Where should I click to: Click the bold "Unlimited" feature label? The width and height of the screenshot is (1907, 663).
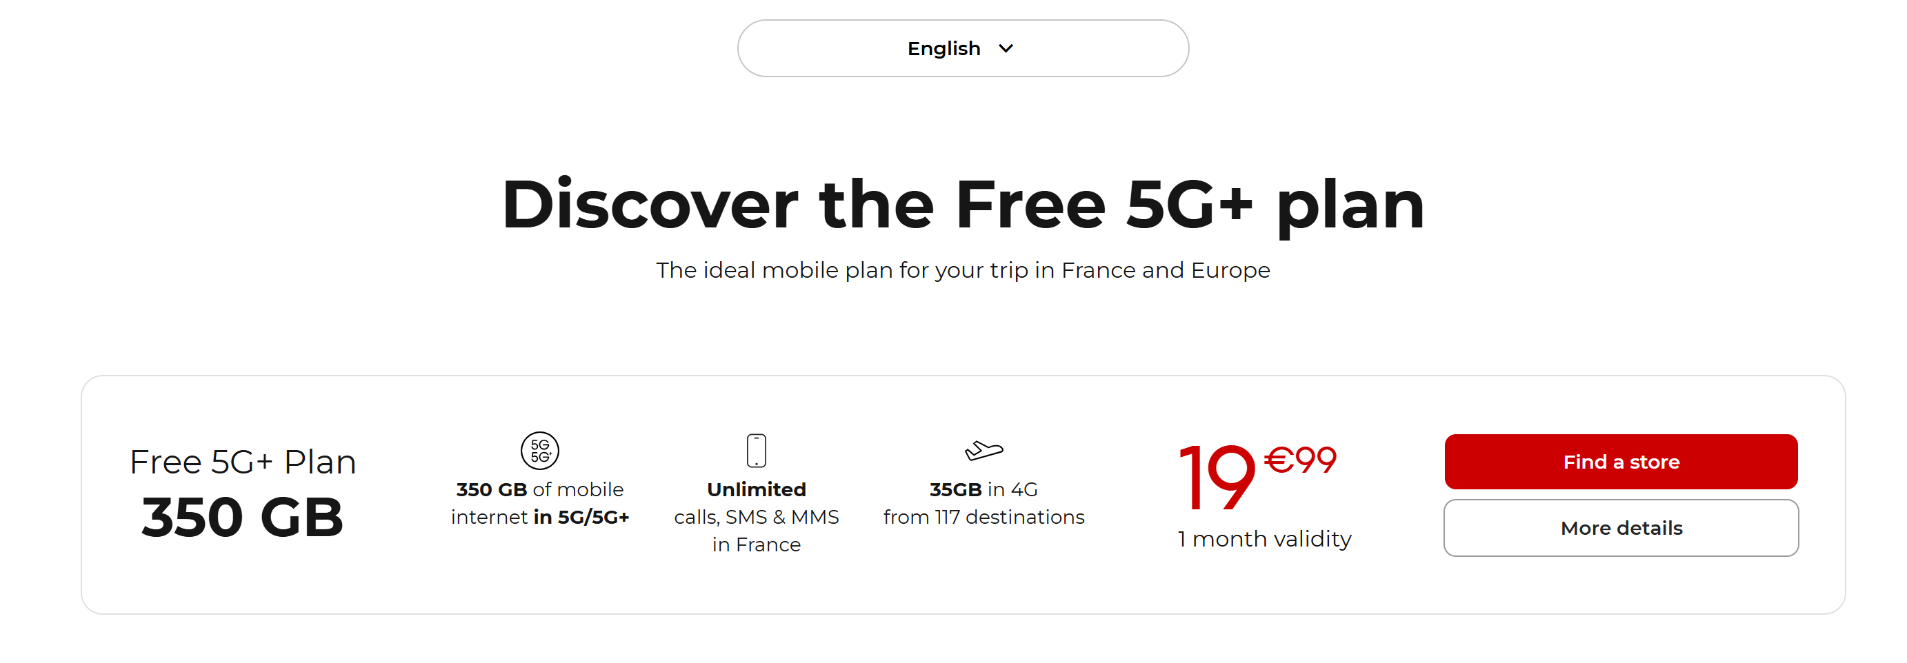pos(756,490)
